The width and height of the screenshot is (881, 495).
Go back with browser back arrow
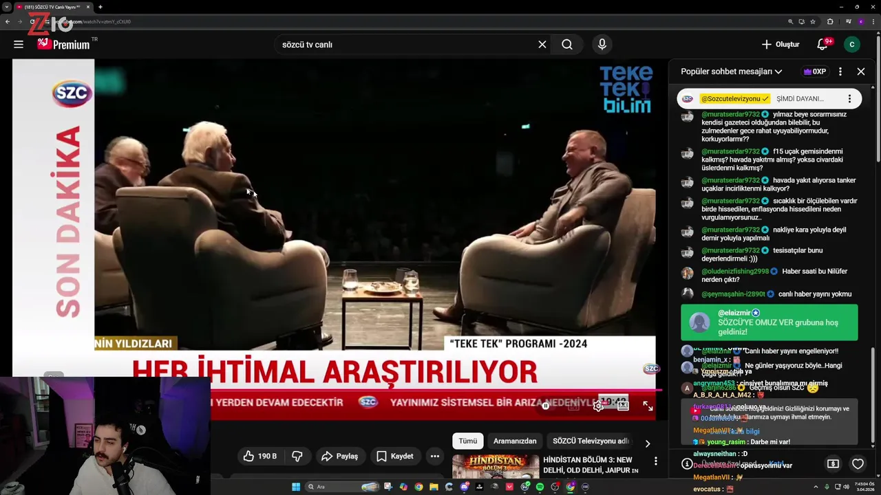8,21
